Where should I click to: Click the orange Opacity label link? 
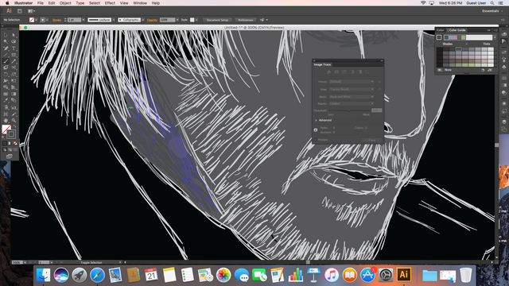tap(152, 20)
